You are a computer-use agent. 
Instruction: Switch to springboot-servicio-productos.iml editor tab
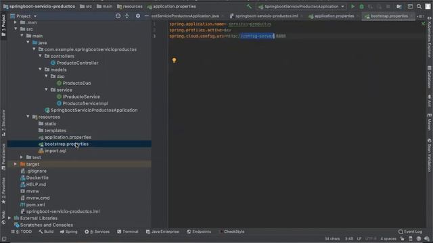pyautogui.click(x=264, y=16)
